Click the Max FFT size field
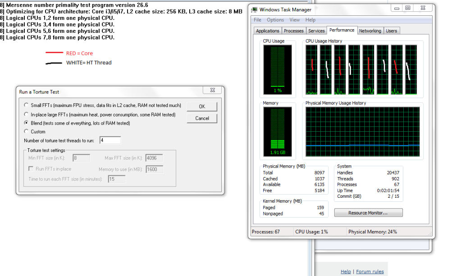 coord(154,158)
